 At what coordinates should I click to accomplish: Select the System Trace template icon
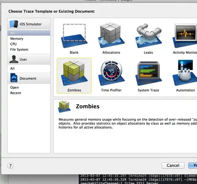tap(148, 74)
